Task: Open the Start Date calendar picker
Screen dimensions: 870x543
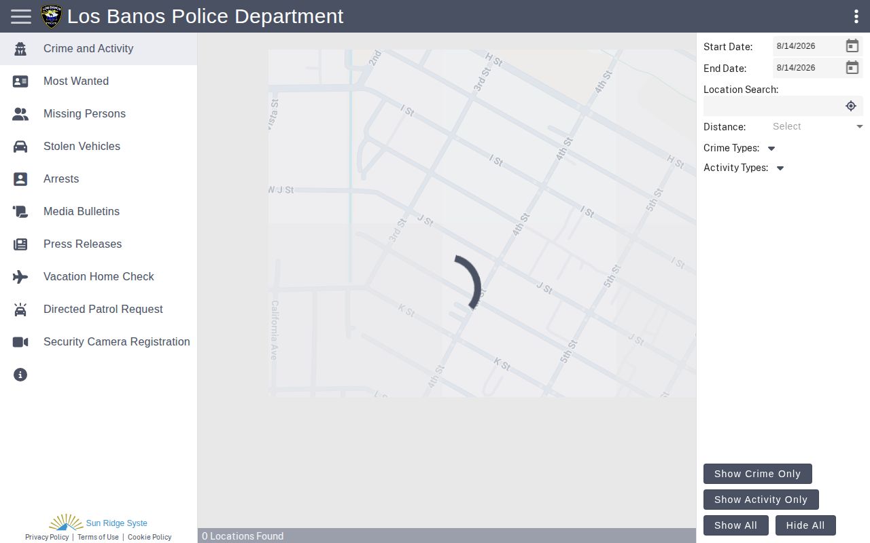Action: pyautogui.click(x=852, y=46)
